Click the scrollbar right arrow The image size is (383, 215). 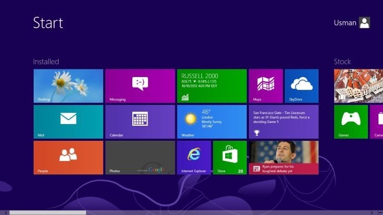click(x=372, y=213)
